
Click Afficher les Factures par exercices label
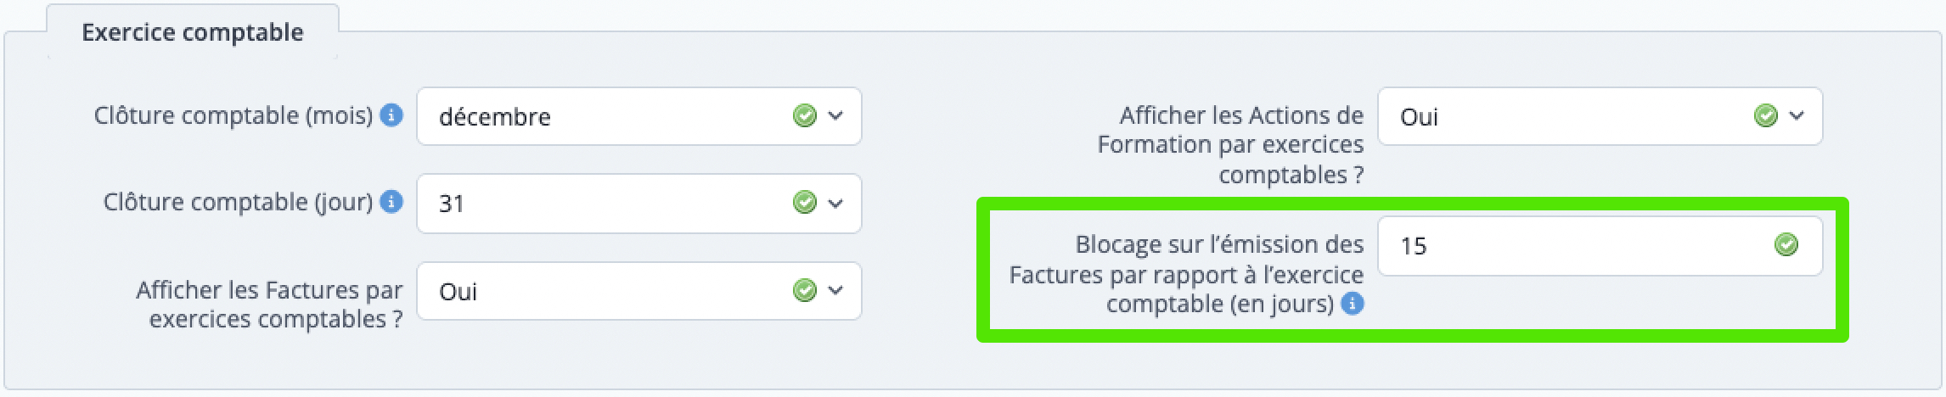tap(269, 305)
